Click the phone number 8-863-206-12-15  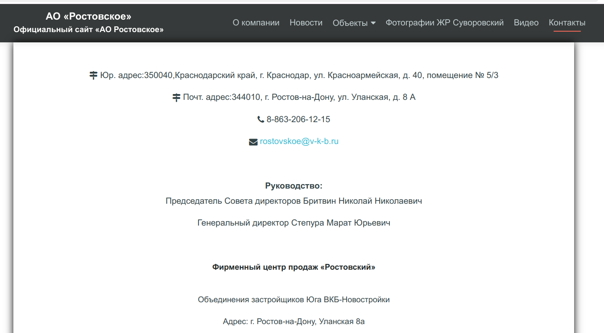(298, 119)
